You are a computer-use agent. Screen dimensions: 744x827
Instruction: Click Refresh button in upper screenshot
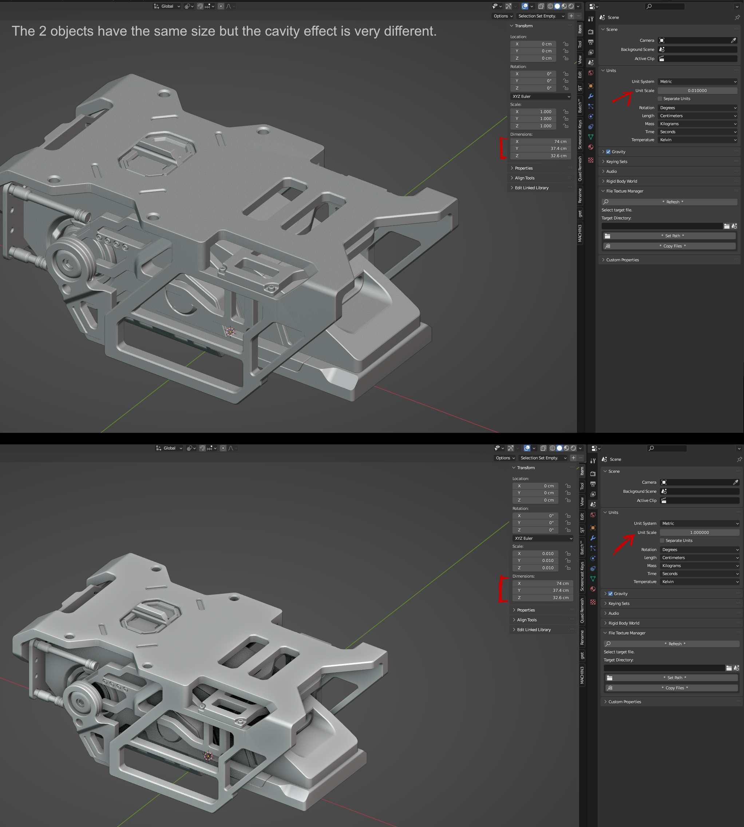click(x=669, y=202)
